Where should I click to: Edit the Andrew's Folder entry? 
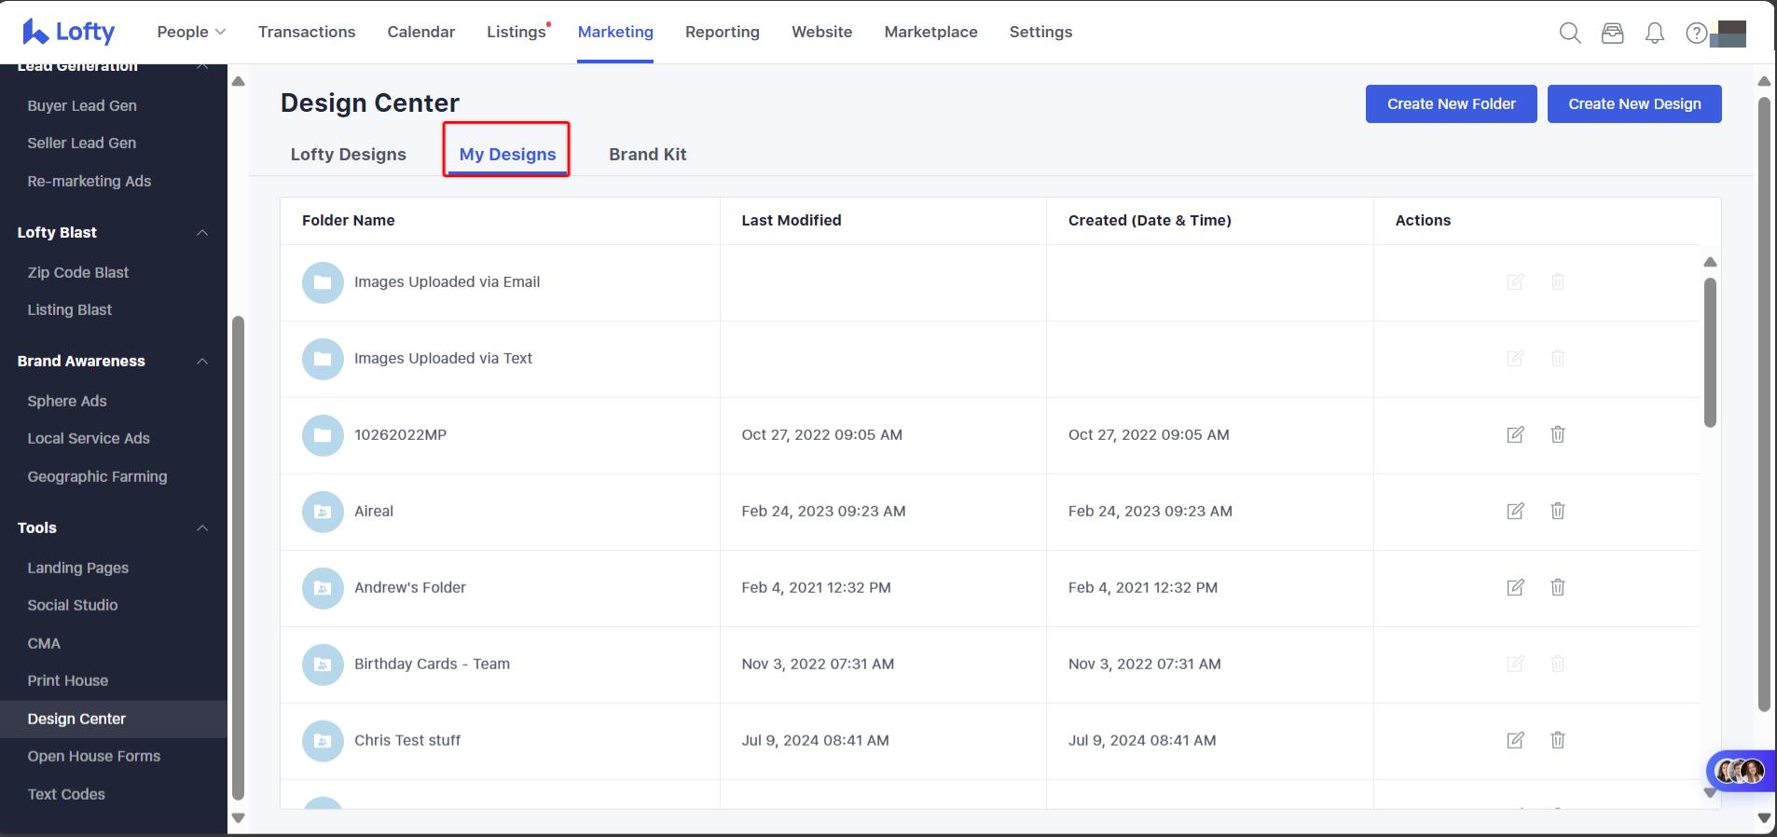[x=1515, y=587]
